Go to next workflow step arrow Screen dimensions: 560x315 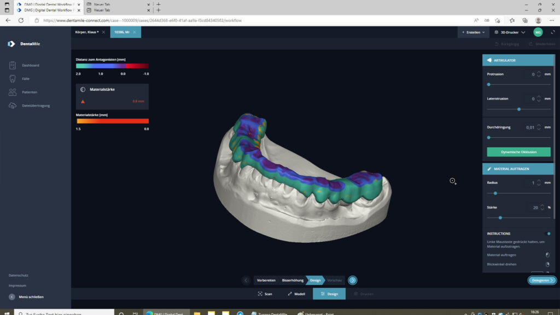tap(353, 280)
